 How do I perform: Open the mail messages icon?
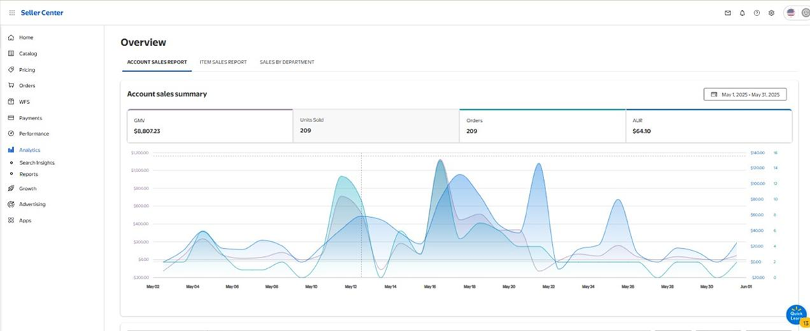[728, 13]
